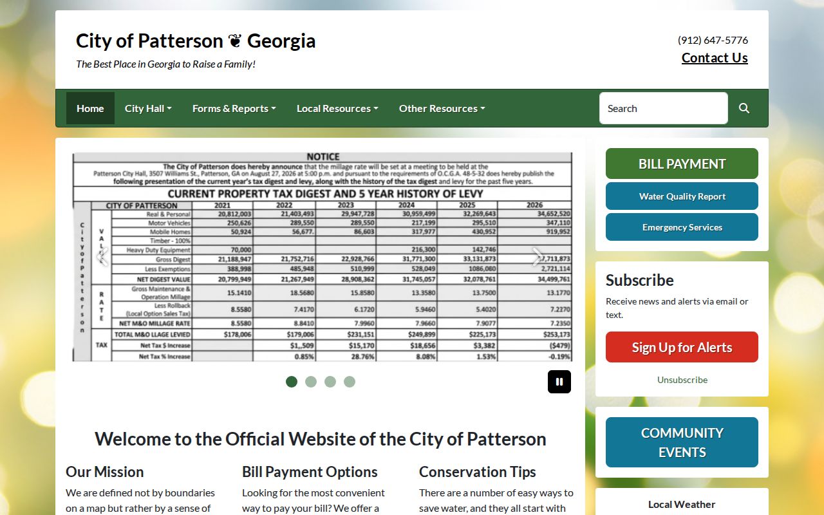Go to the Home menu item
The image size is (824, 515).
pyautogui.click(x=90, y=108)
